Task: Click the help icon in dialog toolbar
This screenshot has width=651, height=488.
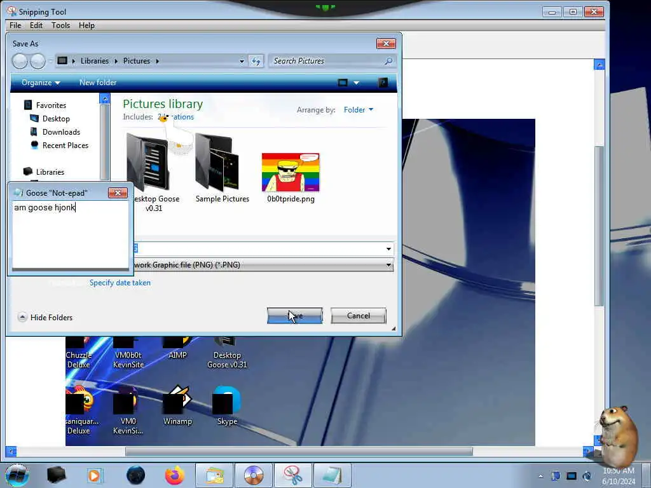Action: coord(383,83)
